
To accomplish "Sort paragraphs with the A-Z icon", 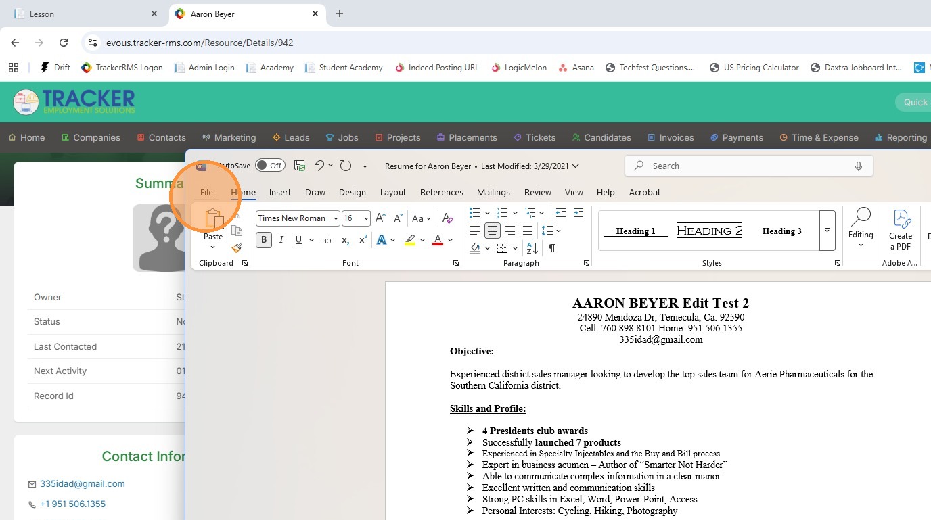I will [532, 248].
